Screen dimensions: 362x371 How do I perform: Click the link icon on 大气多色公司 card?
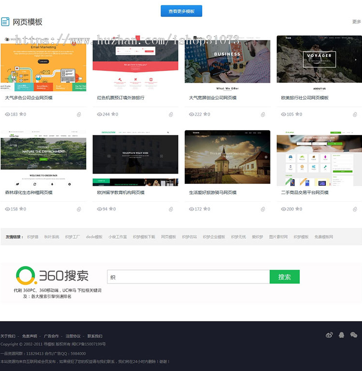pos(79,115)
